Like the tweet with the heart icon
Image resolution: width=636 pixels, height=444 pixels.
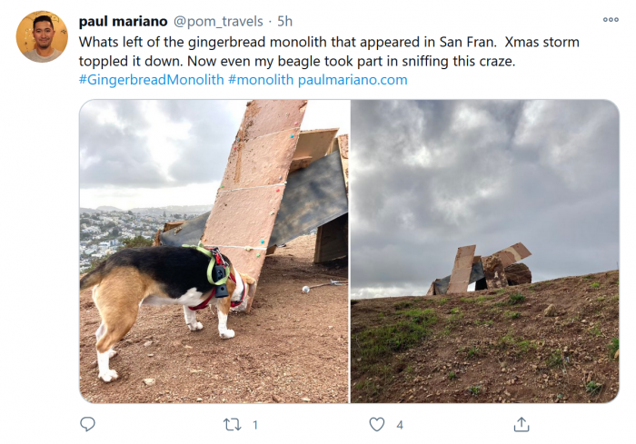point(377,424)
